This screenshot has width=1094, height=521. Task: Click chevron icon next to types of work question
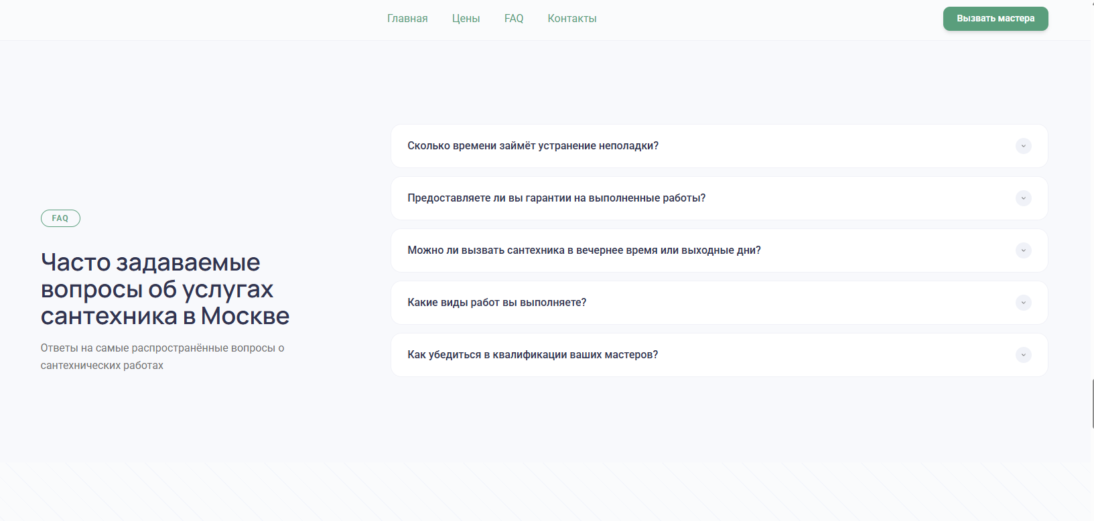pyautogui.click(x=1023, y=303)
